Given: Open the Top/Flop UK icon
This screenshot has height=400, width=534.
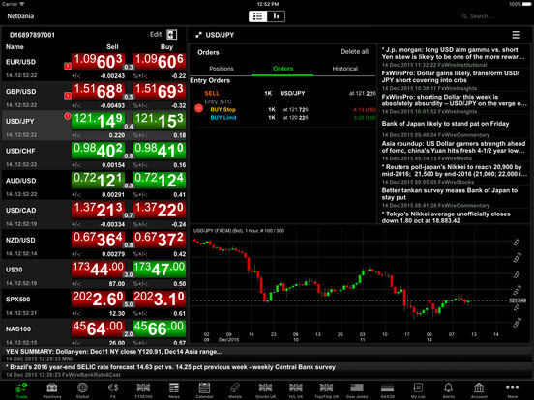Looking at the screenshot, I should point(326,390).
